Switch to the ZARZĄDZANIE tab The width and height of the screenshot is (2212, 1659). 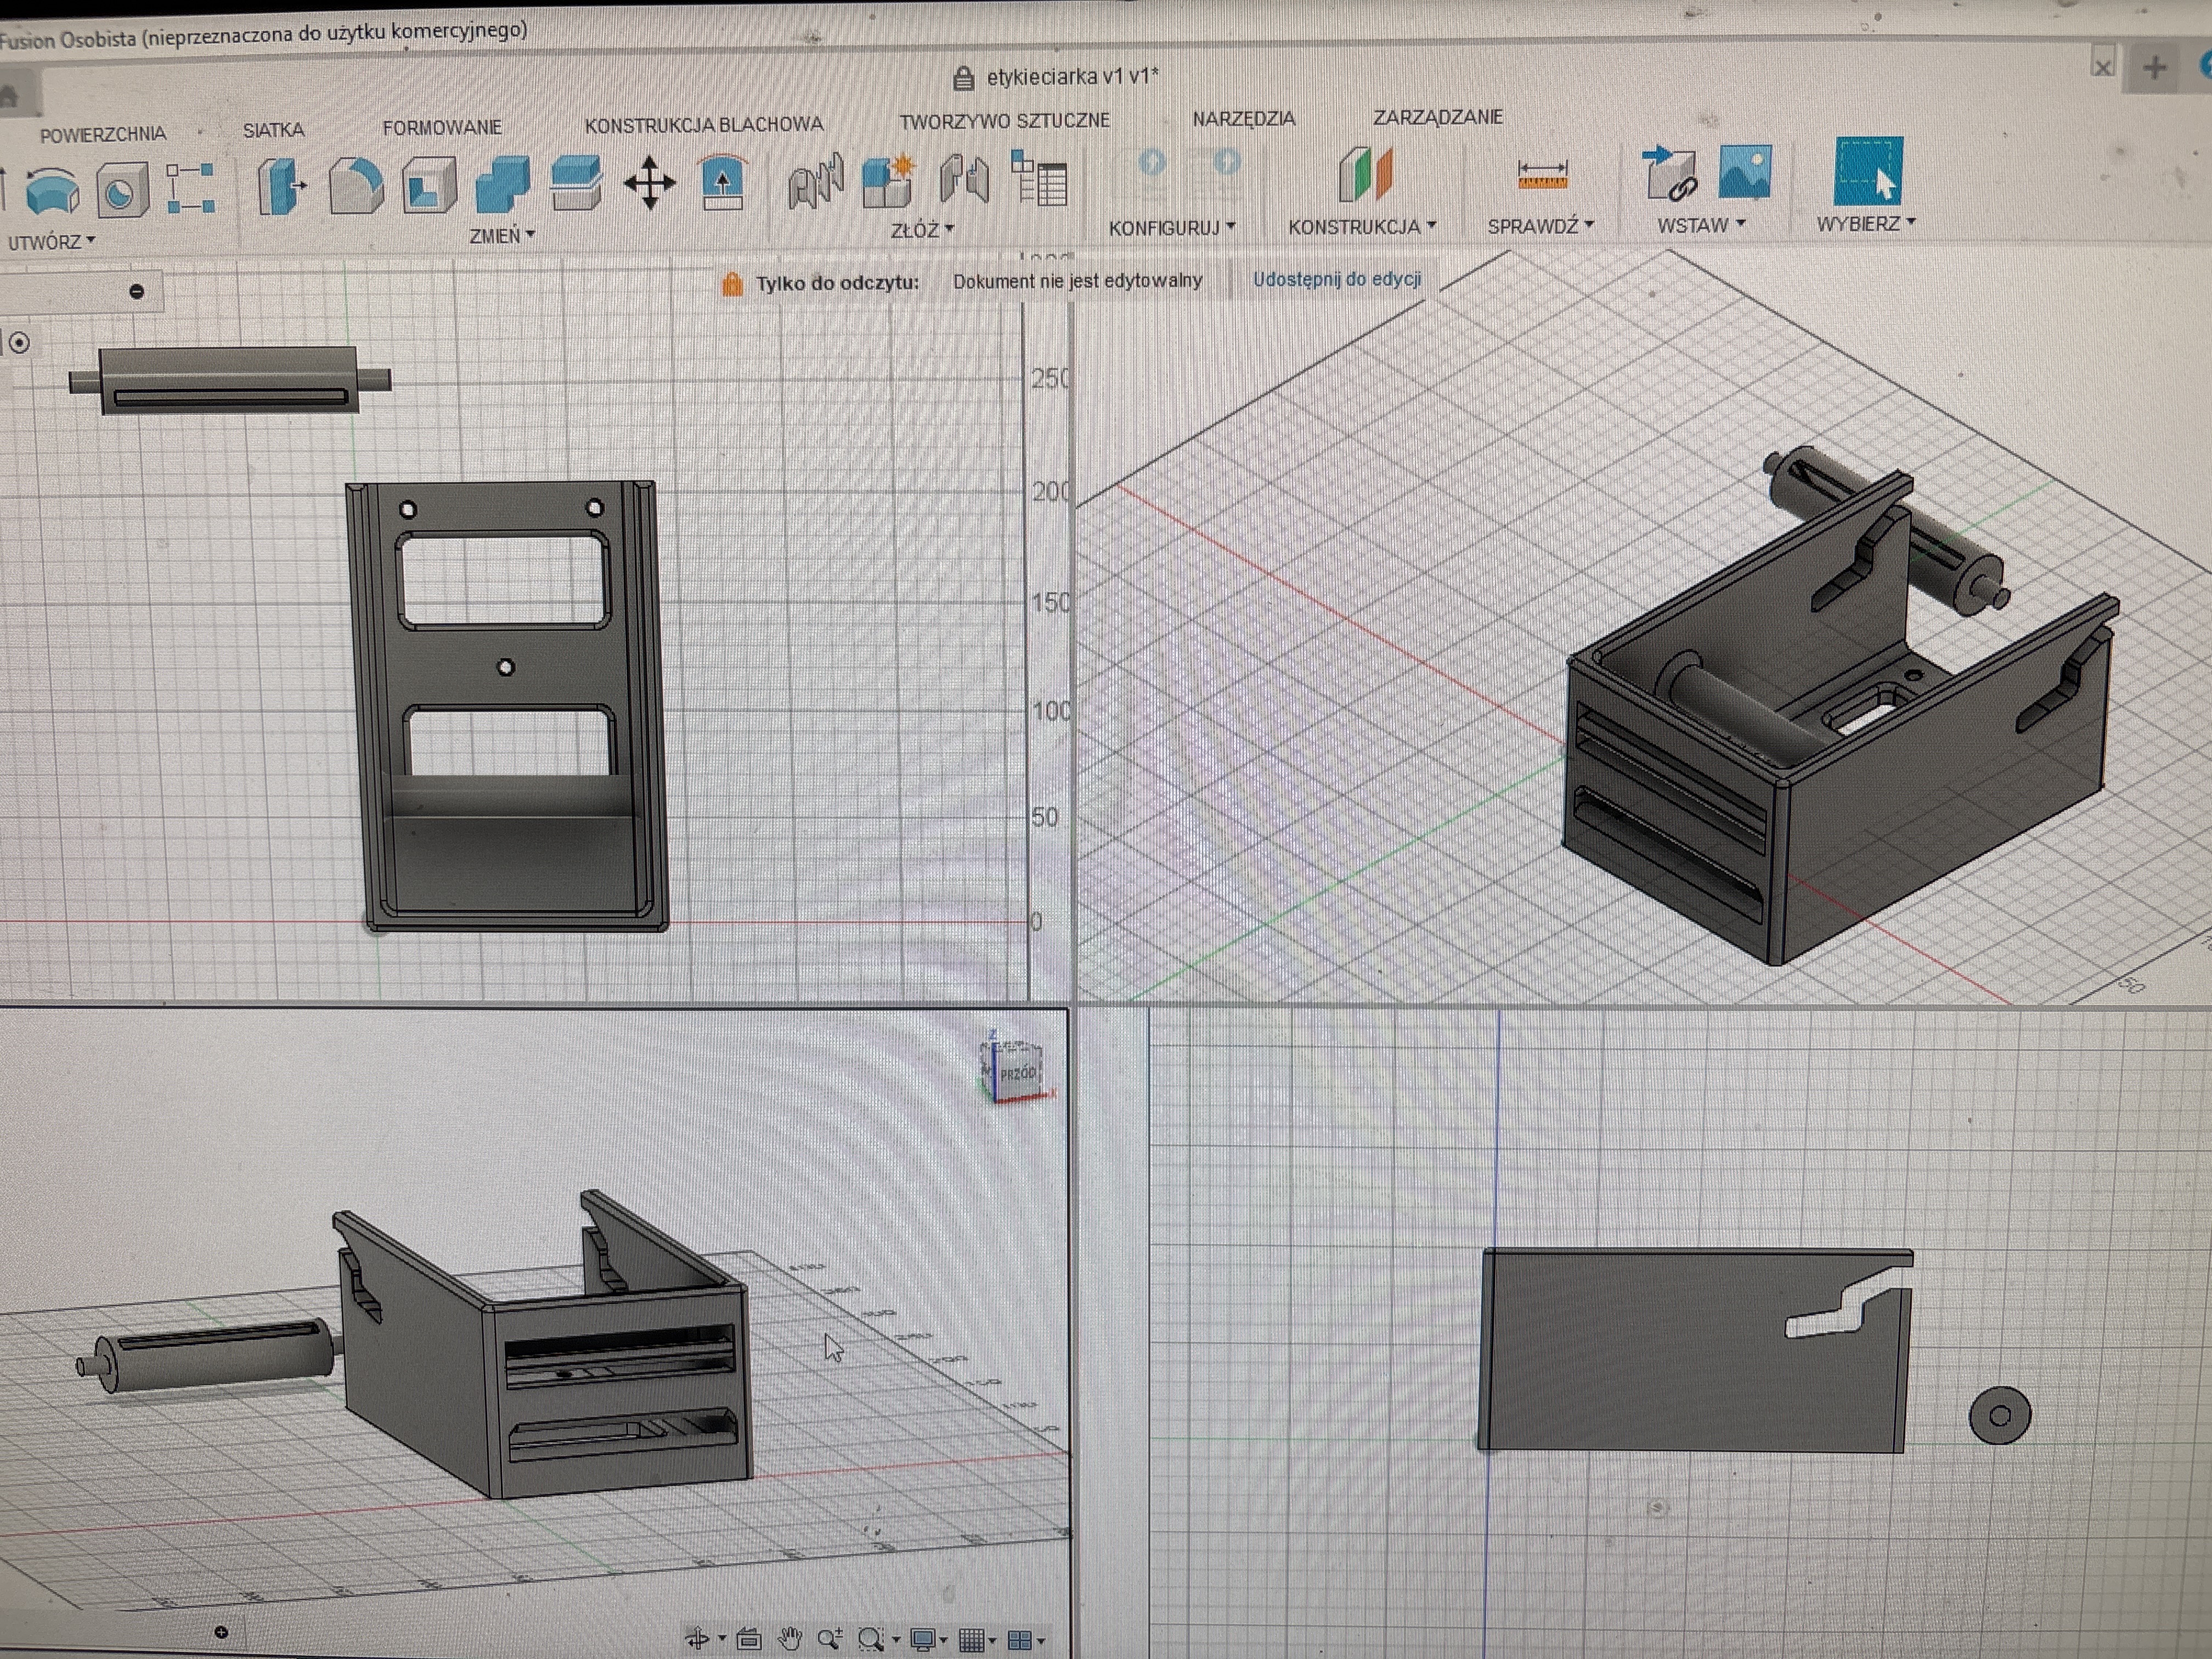(x=1437, y=117)
